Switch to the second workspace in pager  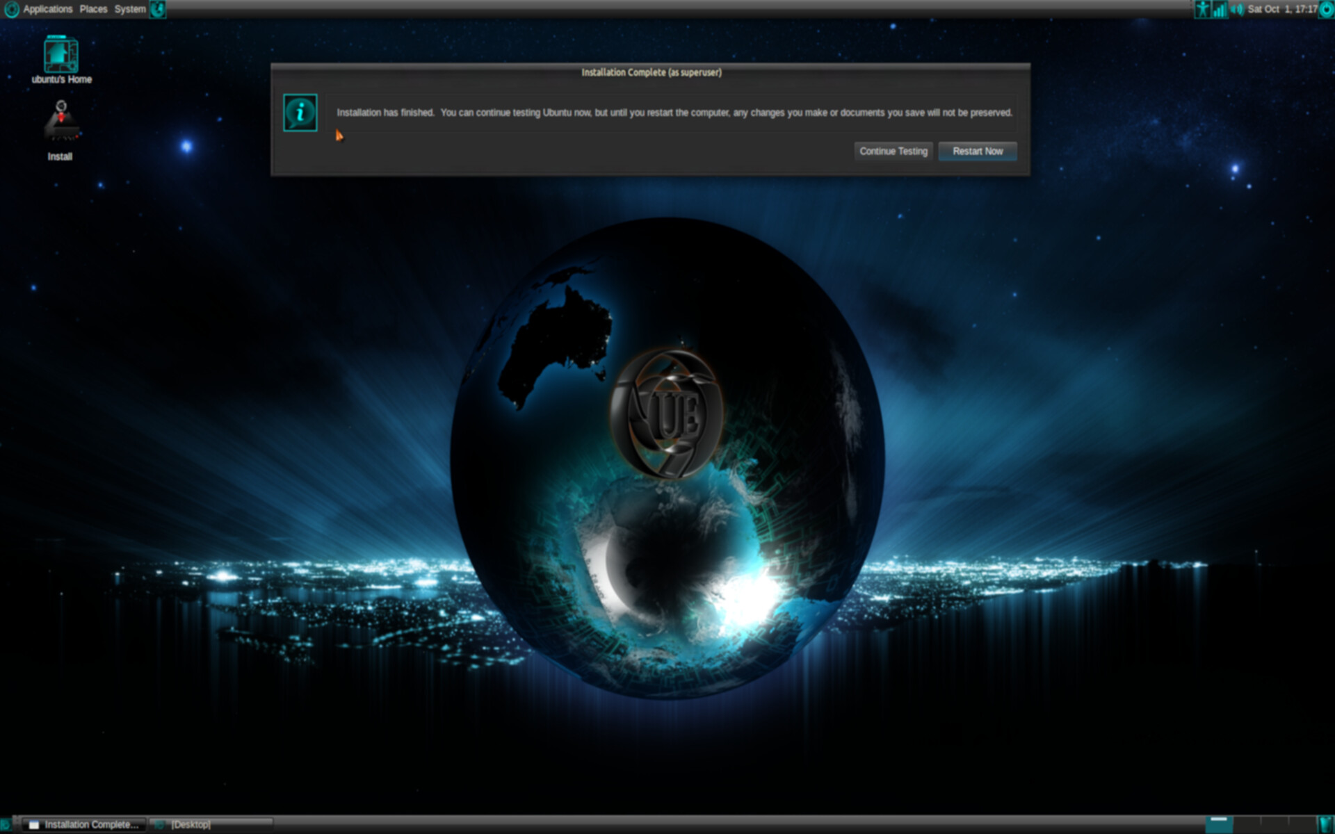(1246, 824)
